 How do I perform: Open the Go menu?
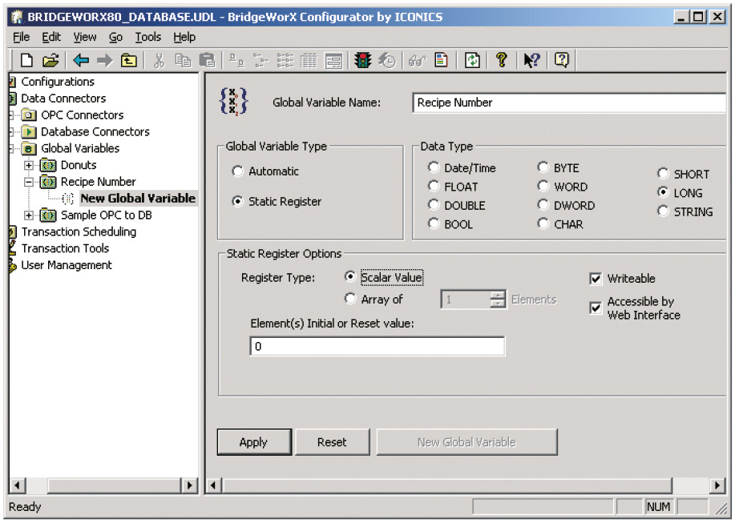115,37
